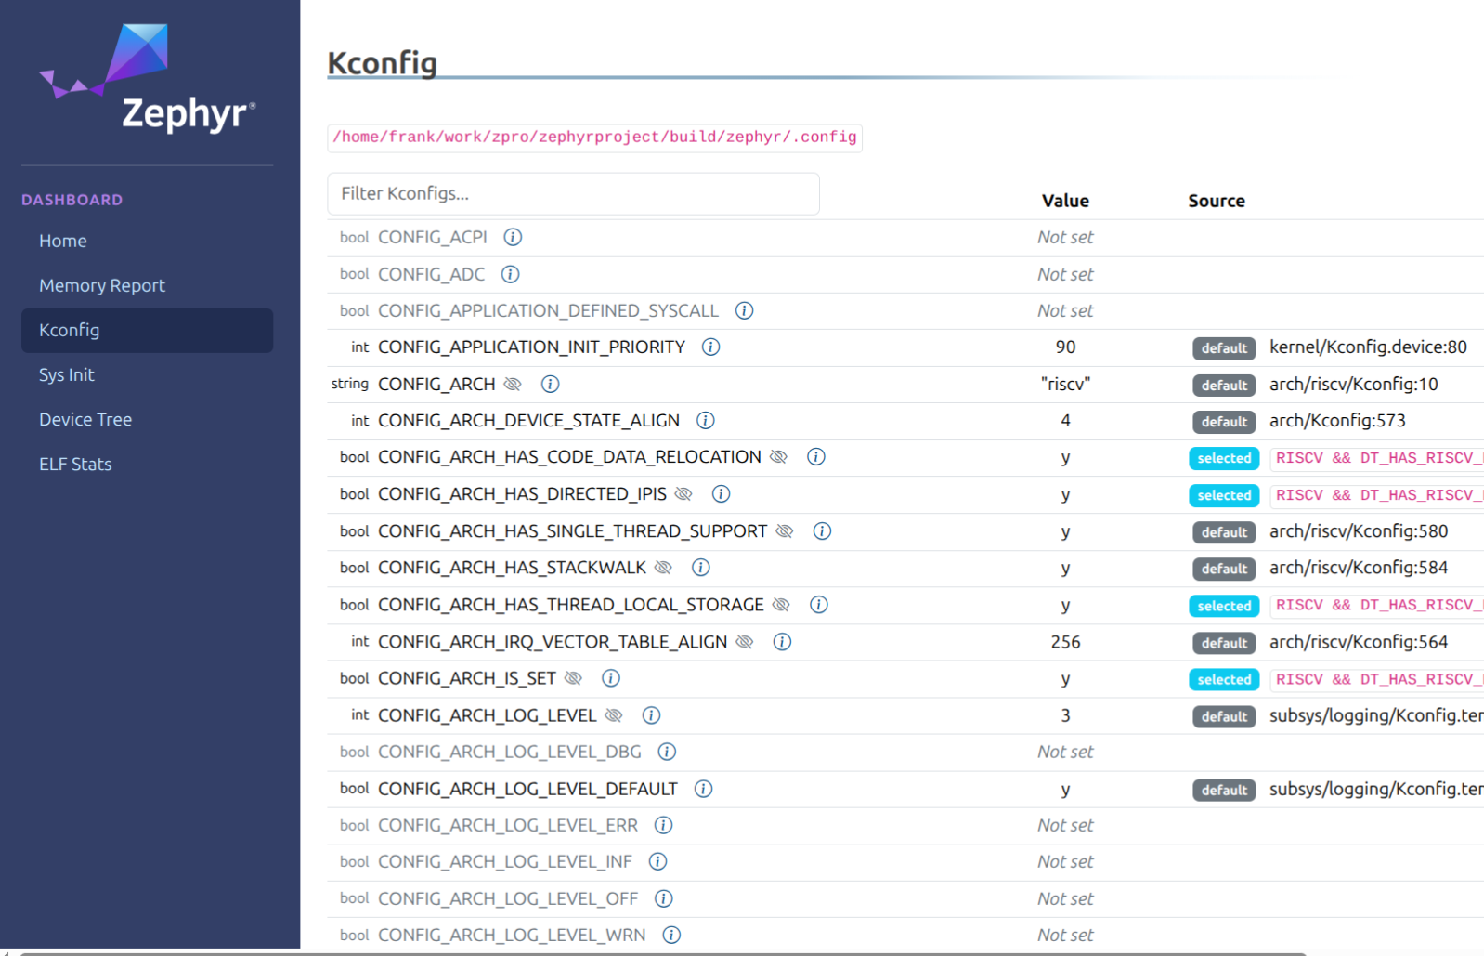The height and width of the screenshot is (956, 1484).
Task: Click hidden-eye icon beside CONFIG_ARCH_IS_SET
Action: (573, 678)
